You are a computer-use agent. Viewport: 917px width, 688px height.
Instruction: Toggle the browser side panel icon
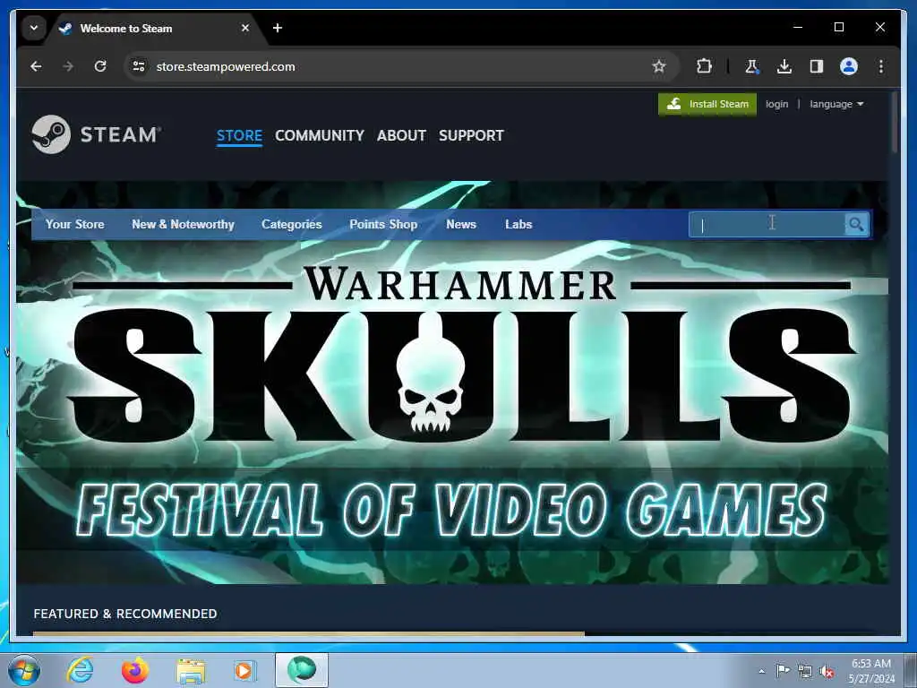coord(817,66)
